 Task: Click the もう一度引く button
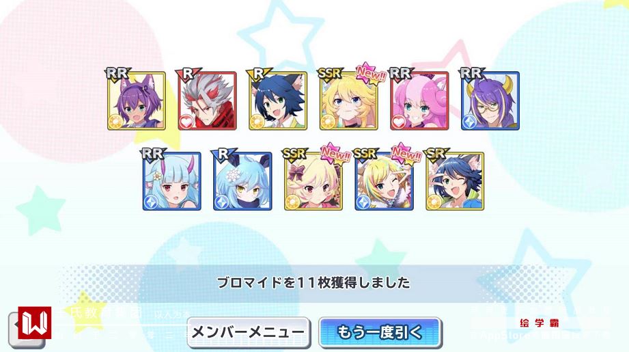pos(380,332)
